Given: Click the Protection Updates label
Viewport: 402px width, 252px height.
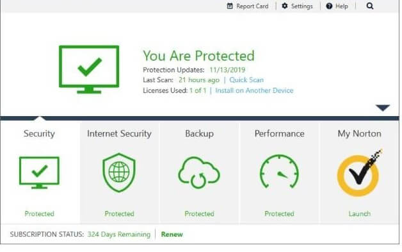Looking at the screenshot, I should (173, 70).
